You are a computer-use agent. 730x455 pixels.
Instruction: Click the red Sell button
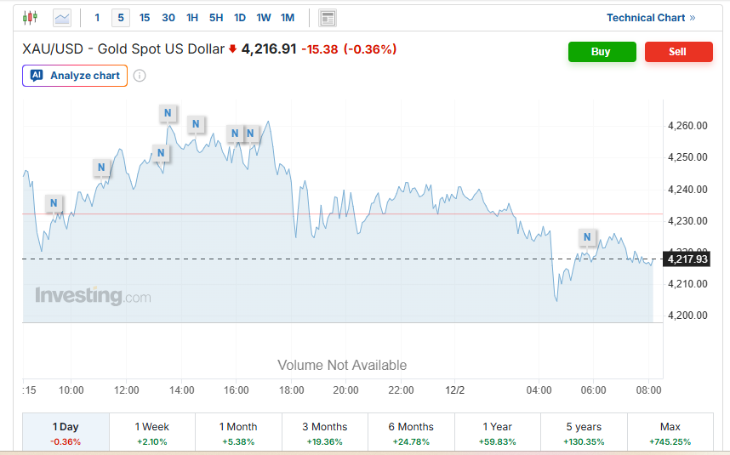[x=678, y=52]
